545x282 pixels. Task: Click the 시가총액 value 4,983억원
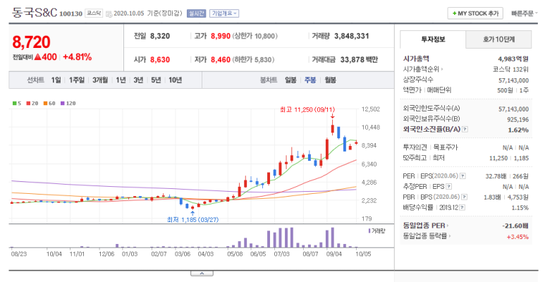pos(513,59)
